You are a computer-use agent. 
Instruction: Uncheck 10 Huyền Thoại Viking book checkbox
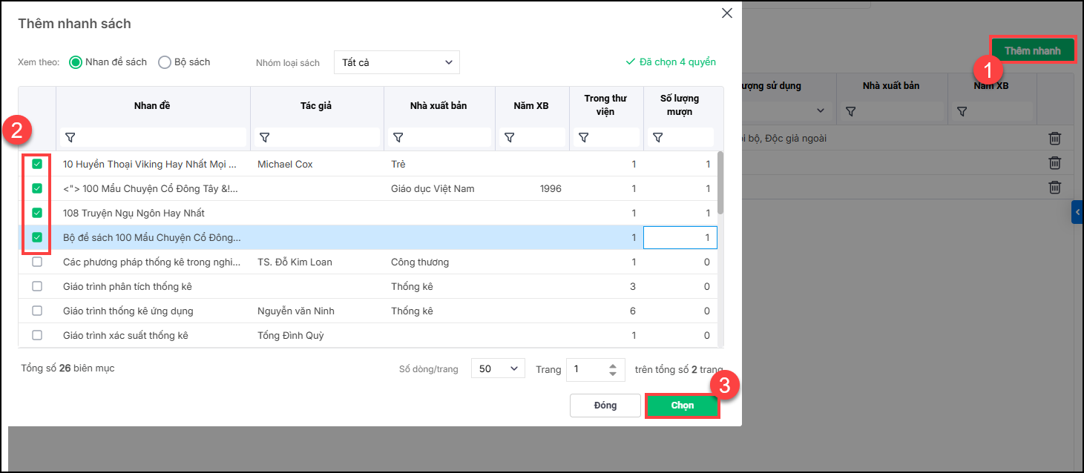37,164
